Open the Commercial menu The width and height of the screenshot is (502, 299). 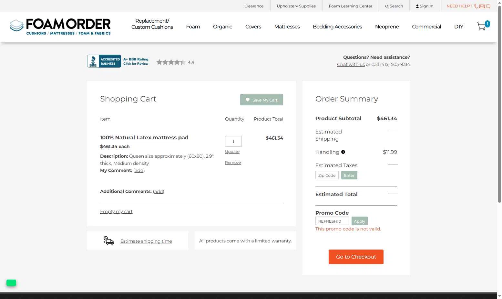coord(426,27)
